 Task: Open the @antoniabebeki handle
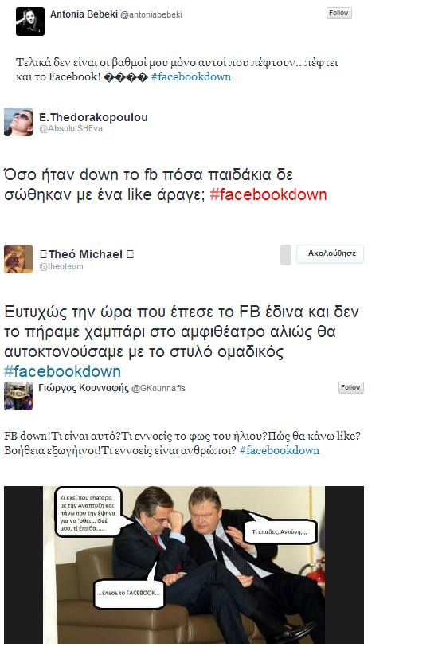151,15
